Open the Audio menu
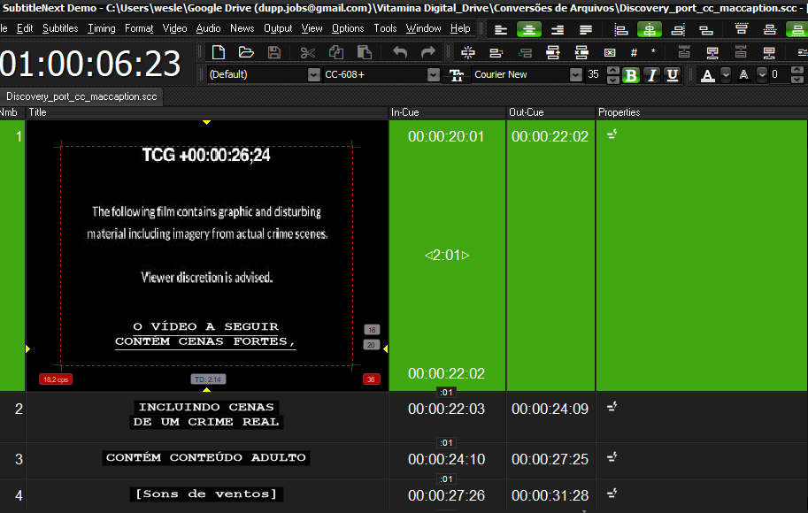 point(208,28)
